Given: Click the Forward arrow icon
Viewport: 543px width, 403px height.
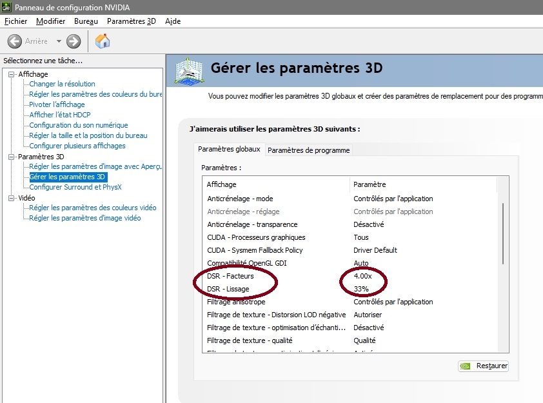Looking at the screenshot, I should click(74, 41).
